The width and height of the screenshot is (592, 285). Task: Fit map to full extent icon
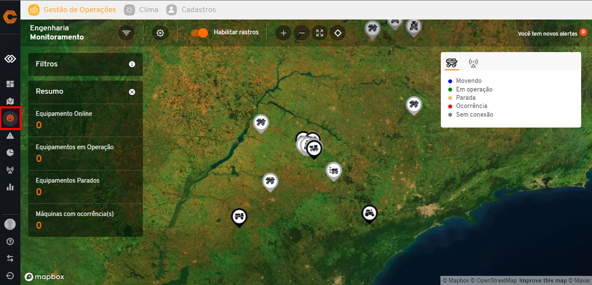[320, 33]
